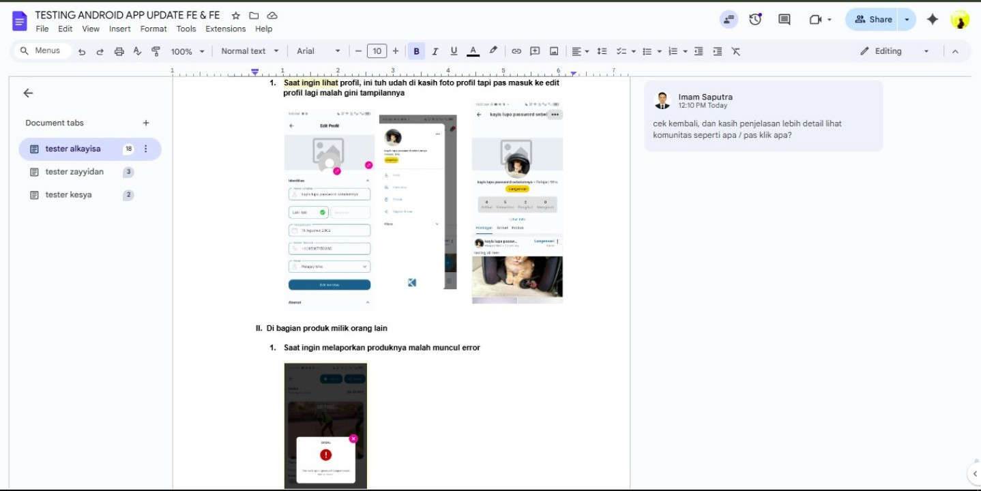Click the undo arrow icon

82,51
